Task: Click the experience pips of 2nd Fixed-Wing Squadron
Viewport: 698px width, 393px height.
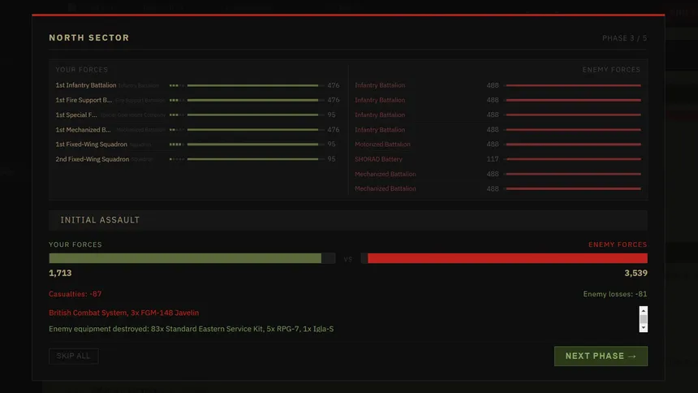Action: coord(177,159)
